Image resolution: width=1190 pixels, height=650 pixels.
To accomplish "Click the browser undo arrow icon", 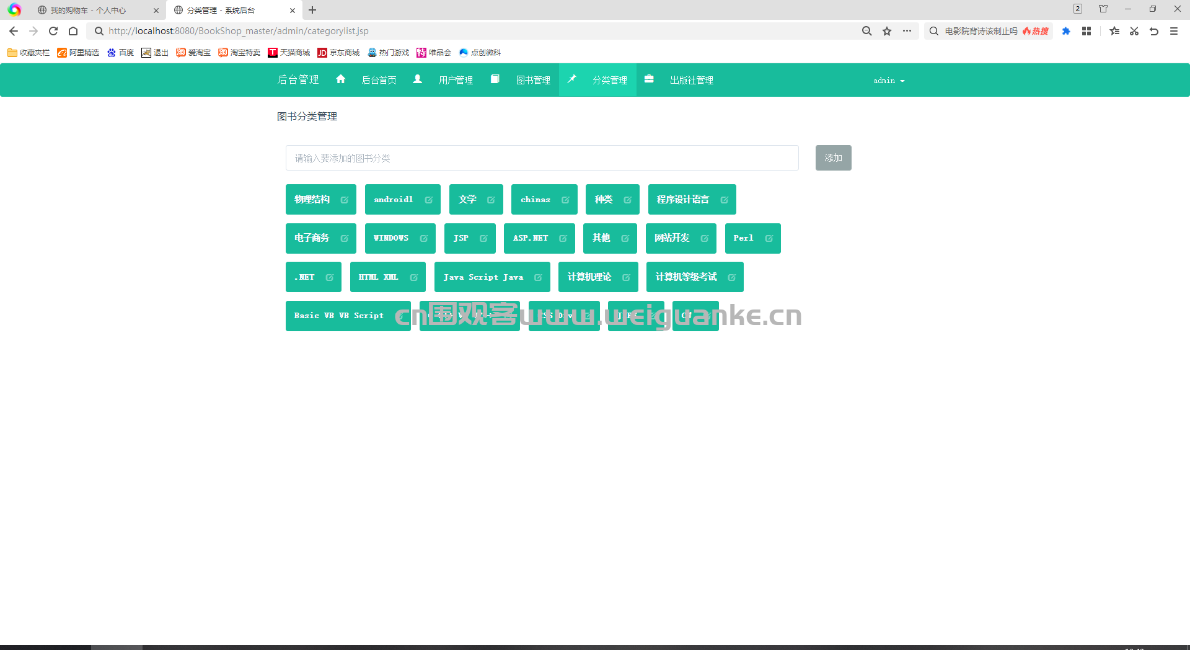I will click(1154, 31).
